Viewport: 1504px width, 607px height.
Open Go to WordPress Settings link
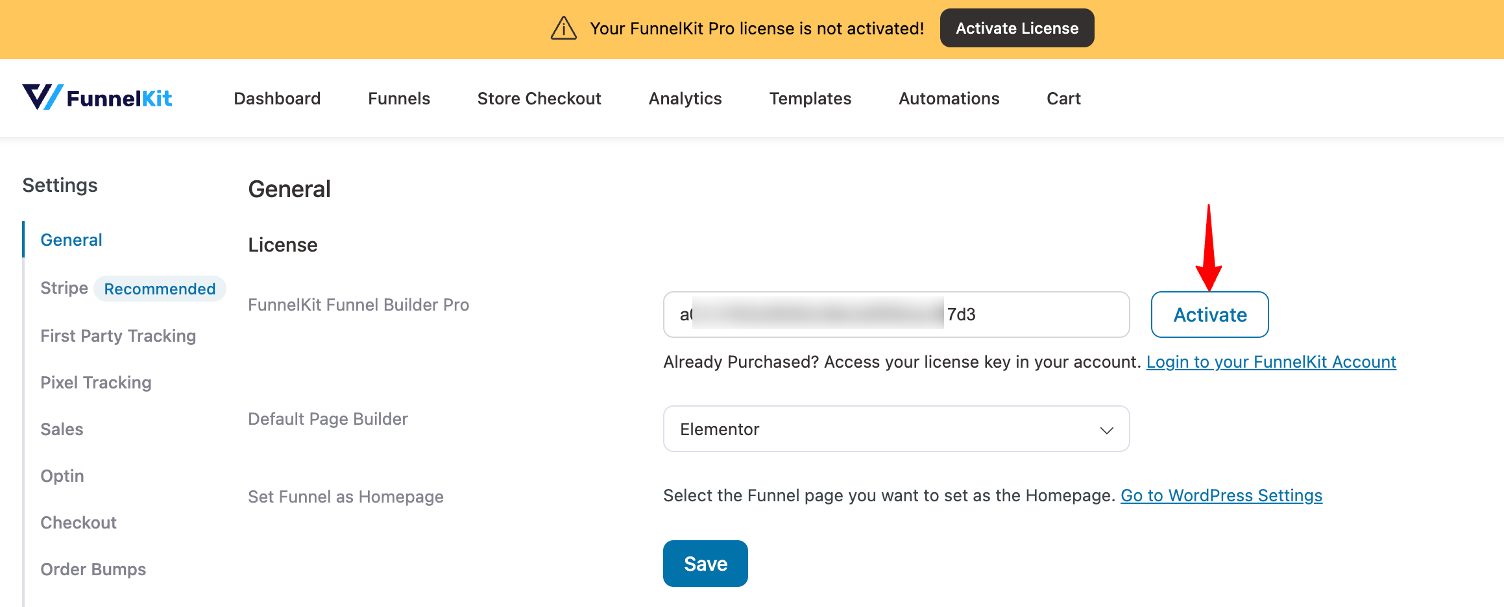click(1221, 495)
